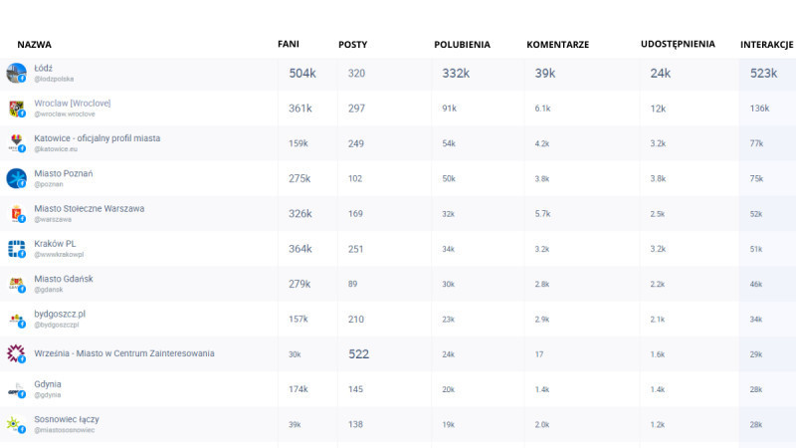Sort by POLUBIENIA column header

[x=462, y=45]
